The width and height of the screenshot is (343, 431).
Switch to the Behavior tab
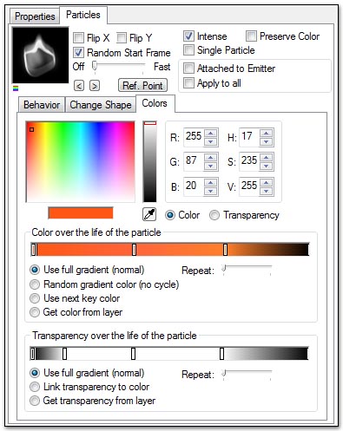[x=42, y=105]
